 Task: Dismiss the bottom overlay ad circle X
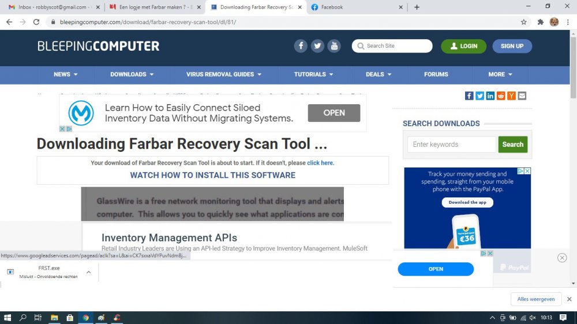pos(562,258)
